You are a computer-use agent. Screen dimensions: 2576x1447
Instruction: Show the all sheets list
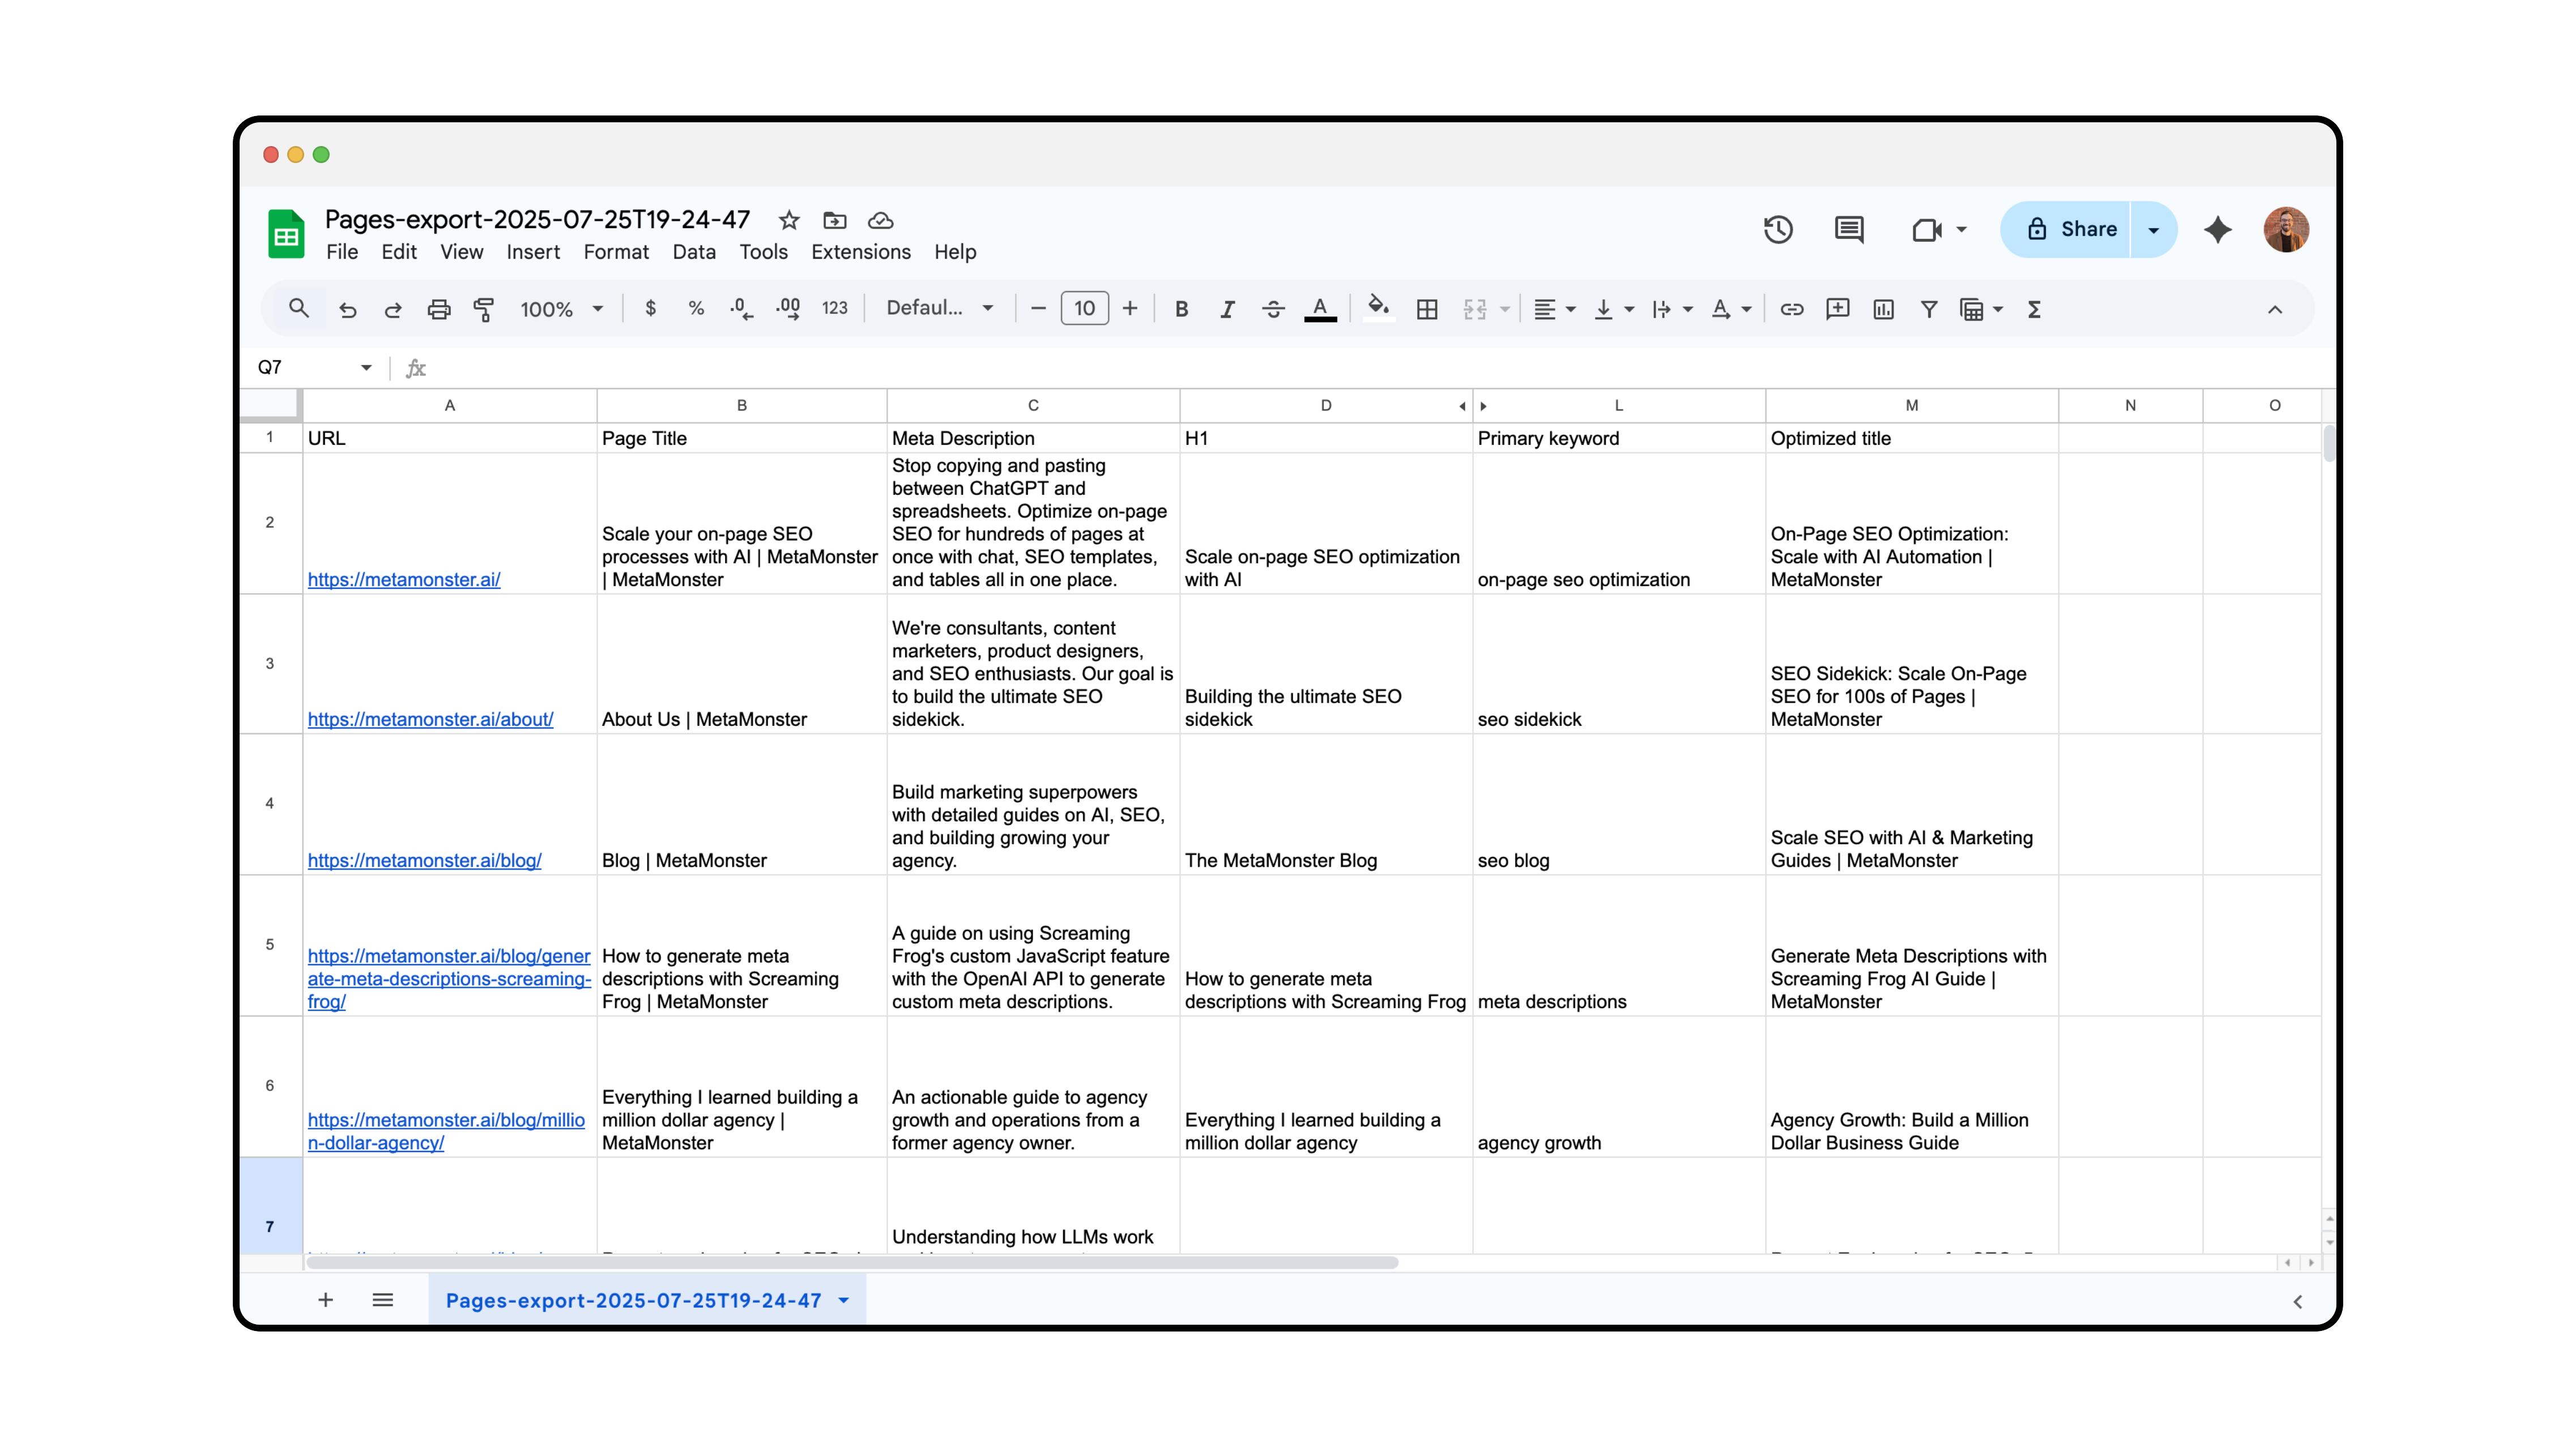pyautogui.click(x=382, y=1299)
